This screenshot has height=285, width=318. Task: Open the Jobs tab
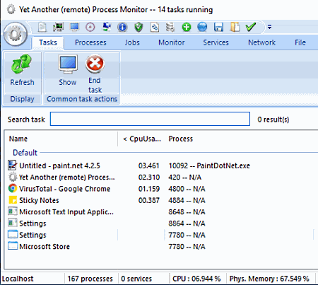132,42
